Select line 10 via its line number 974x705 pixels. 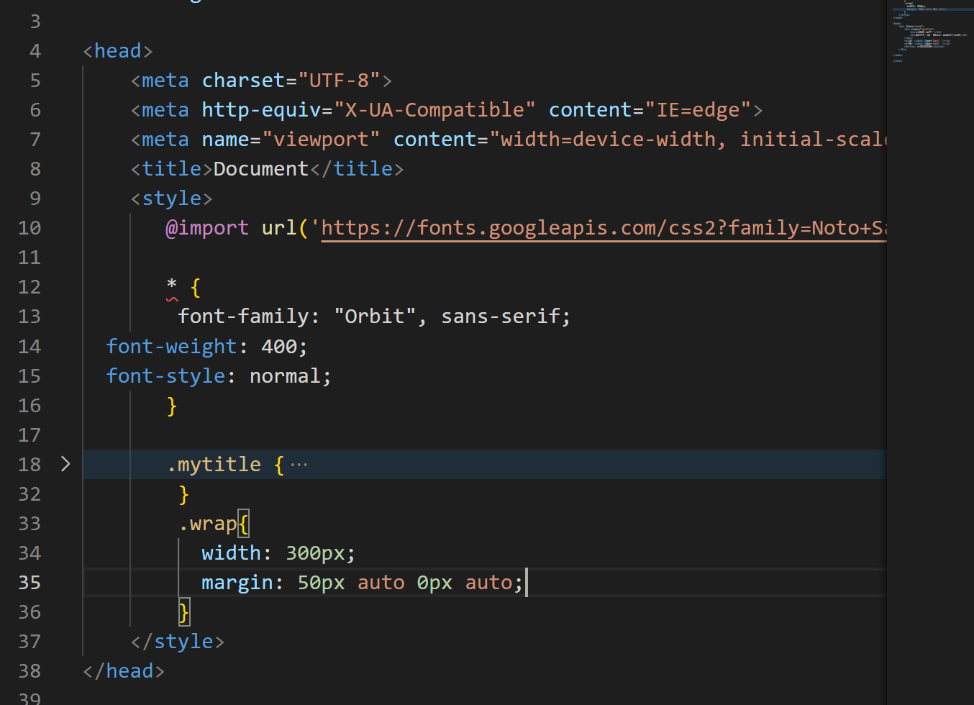point(29,228)
